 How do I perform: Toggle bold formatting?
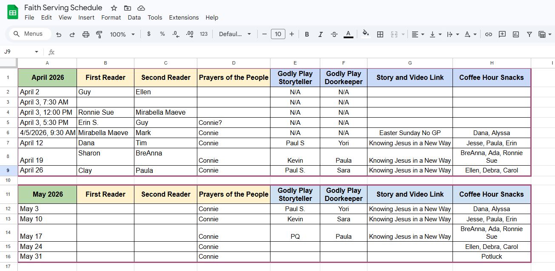307,34
